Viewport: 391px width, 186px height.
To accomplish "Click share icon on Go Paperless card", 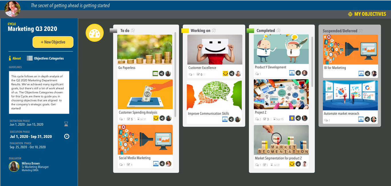I will coord(162,74).
